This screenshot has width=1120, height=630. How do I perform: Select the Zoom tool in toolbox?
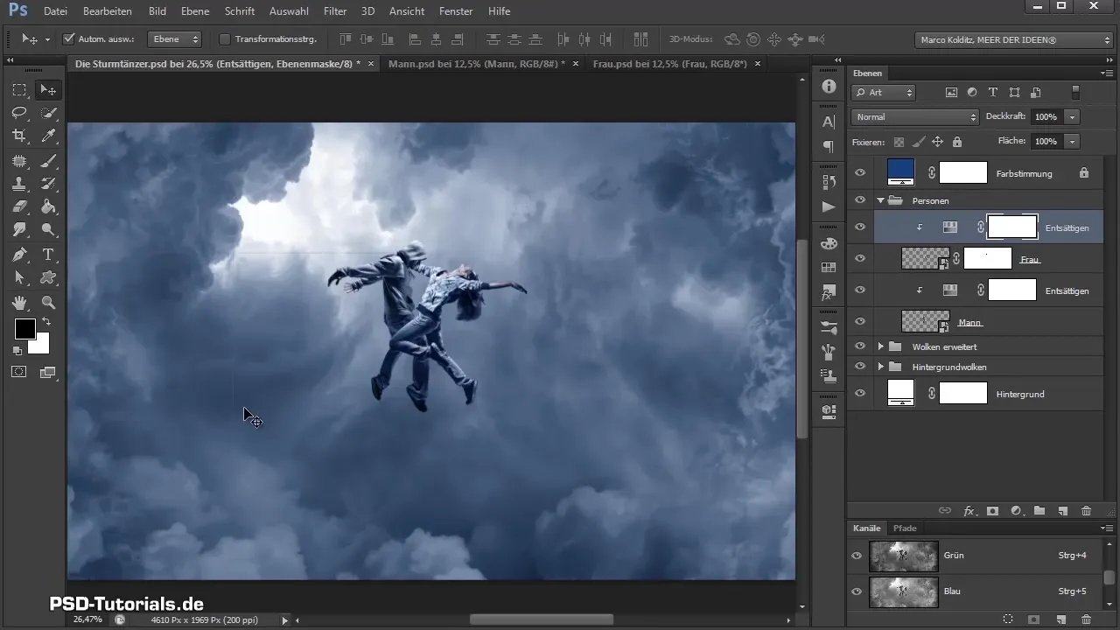(49, 303)
